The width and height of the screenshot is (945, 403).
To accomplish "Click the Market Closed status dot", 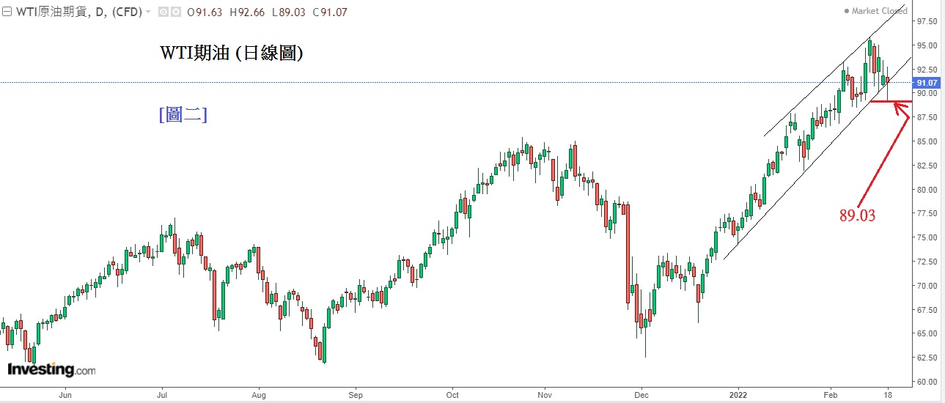I will pos(847,11).
